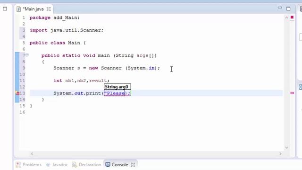Restore the left side view stack
302x170 pixels.
pyautogui.click(x=5, y=8)
